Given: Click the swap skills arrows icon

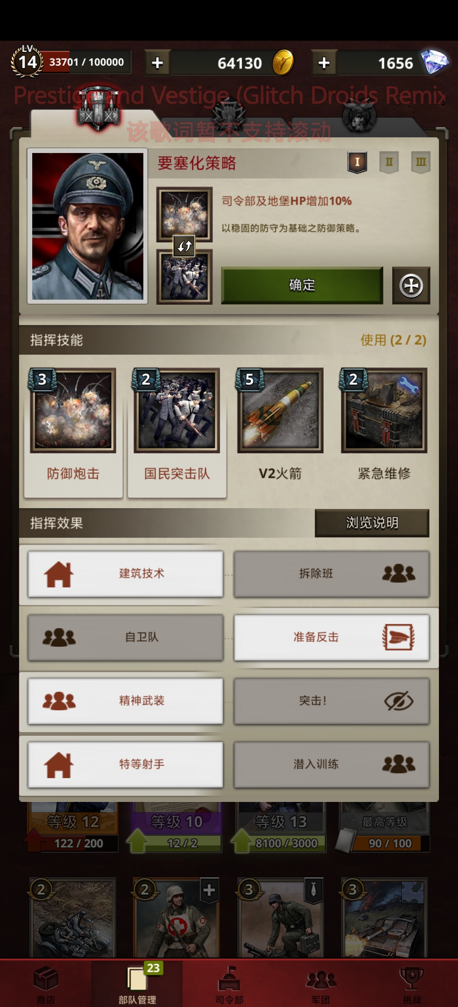Looking at the screenshot, I should coord(184,246).
